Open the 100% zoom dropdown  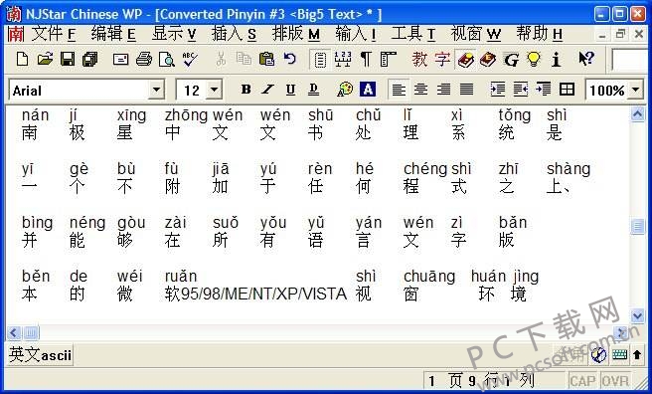pyautogui.click(x=635, y=90)
